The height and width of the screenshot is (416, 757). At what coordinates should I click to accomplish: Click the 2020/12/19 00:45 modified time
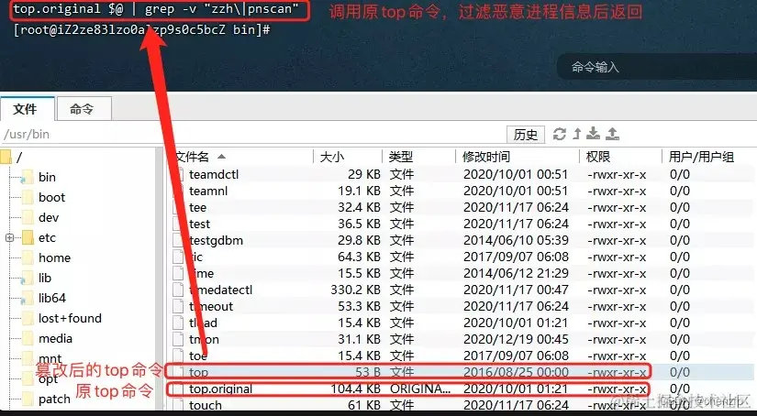click(516, 339)
